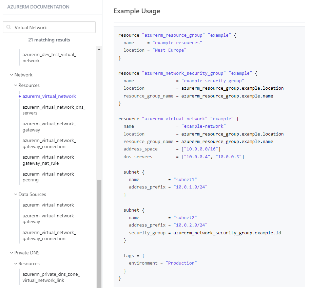Open azurerm_dev_test_virtual_network page

[x=49, y=57]
